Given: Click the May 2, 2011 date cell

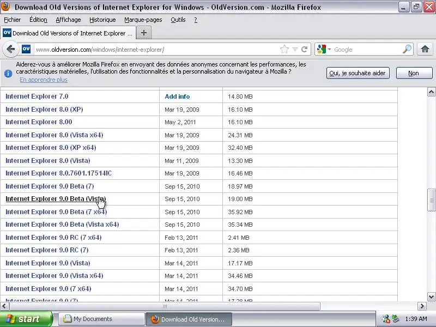Looking at the screenshot, I should point(180,122).
